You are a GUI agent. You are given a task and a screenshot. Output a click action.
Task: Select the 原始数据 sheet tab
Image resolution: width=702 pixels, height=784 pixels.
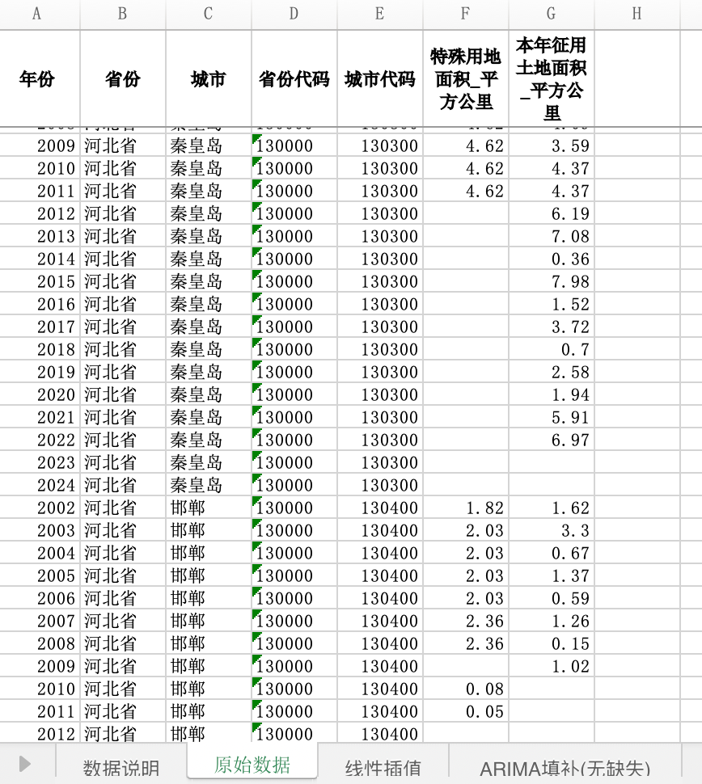(252, 764)
